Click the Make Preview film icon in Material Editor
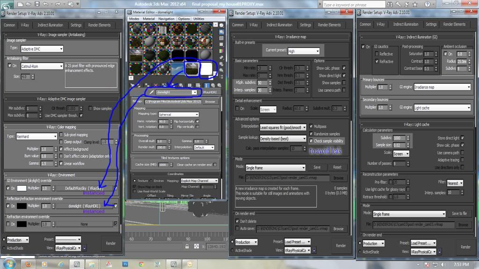Image resolution: width=479 pixels, height=269 pixels. [x=221, y=58]
